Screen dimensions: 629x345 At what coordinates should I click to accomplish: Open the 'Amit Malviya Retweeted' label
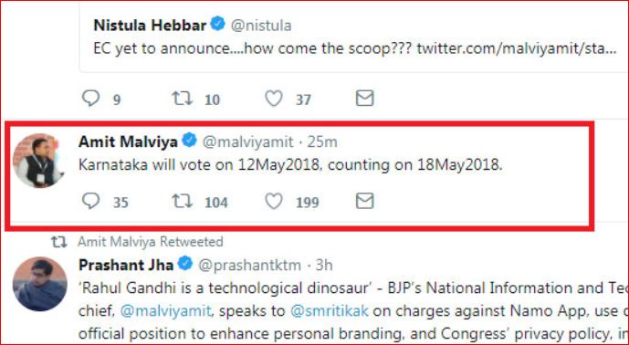(x=151, y=242)
